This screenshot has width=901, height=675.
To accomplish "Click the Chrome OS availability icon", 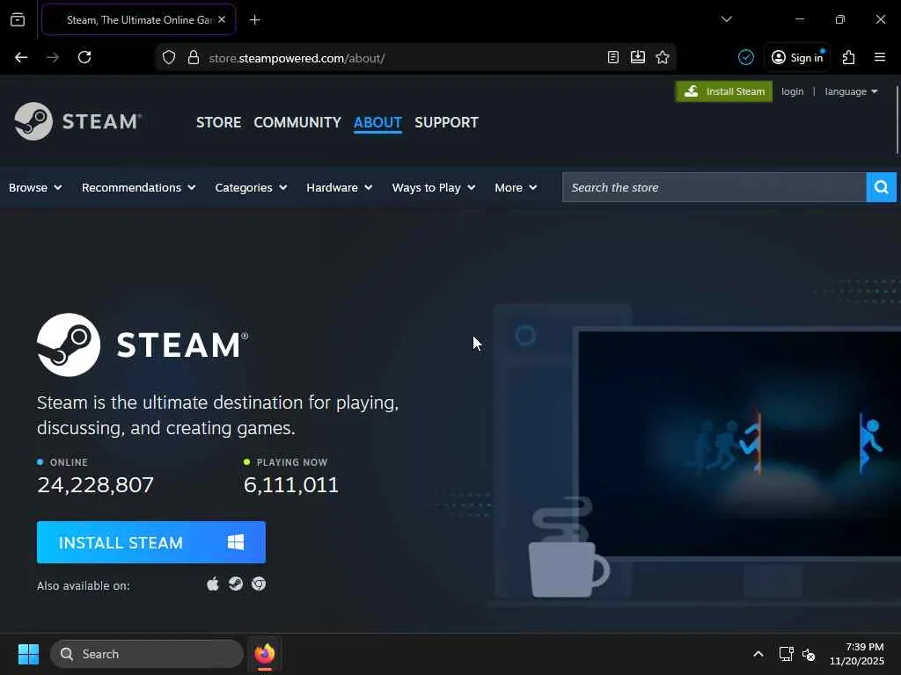I will 259,584.
